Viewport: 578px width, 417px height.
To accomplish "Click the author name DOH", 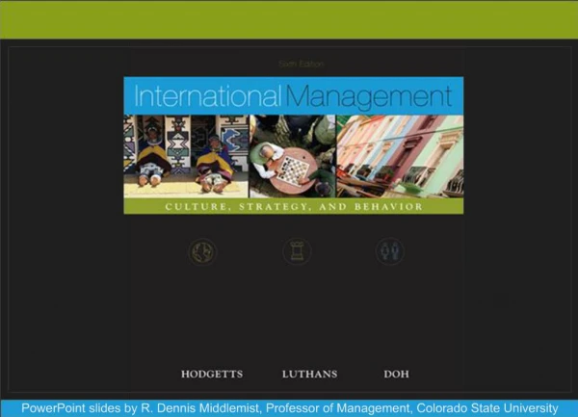I will 396,375.
